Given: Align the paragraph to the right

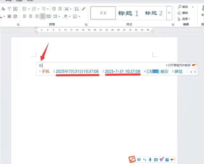Looking at the screenshot, I should tap(37, 17).
